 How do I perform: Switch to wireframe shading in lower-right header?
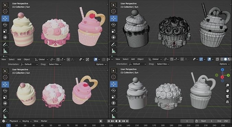pos(222,59)
